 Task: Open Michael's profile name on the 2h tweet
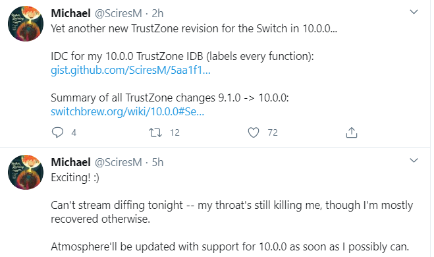coord(71,13)
